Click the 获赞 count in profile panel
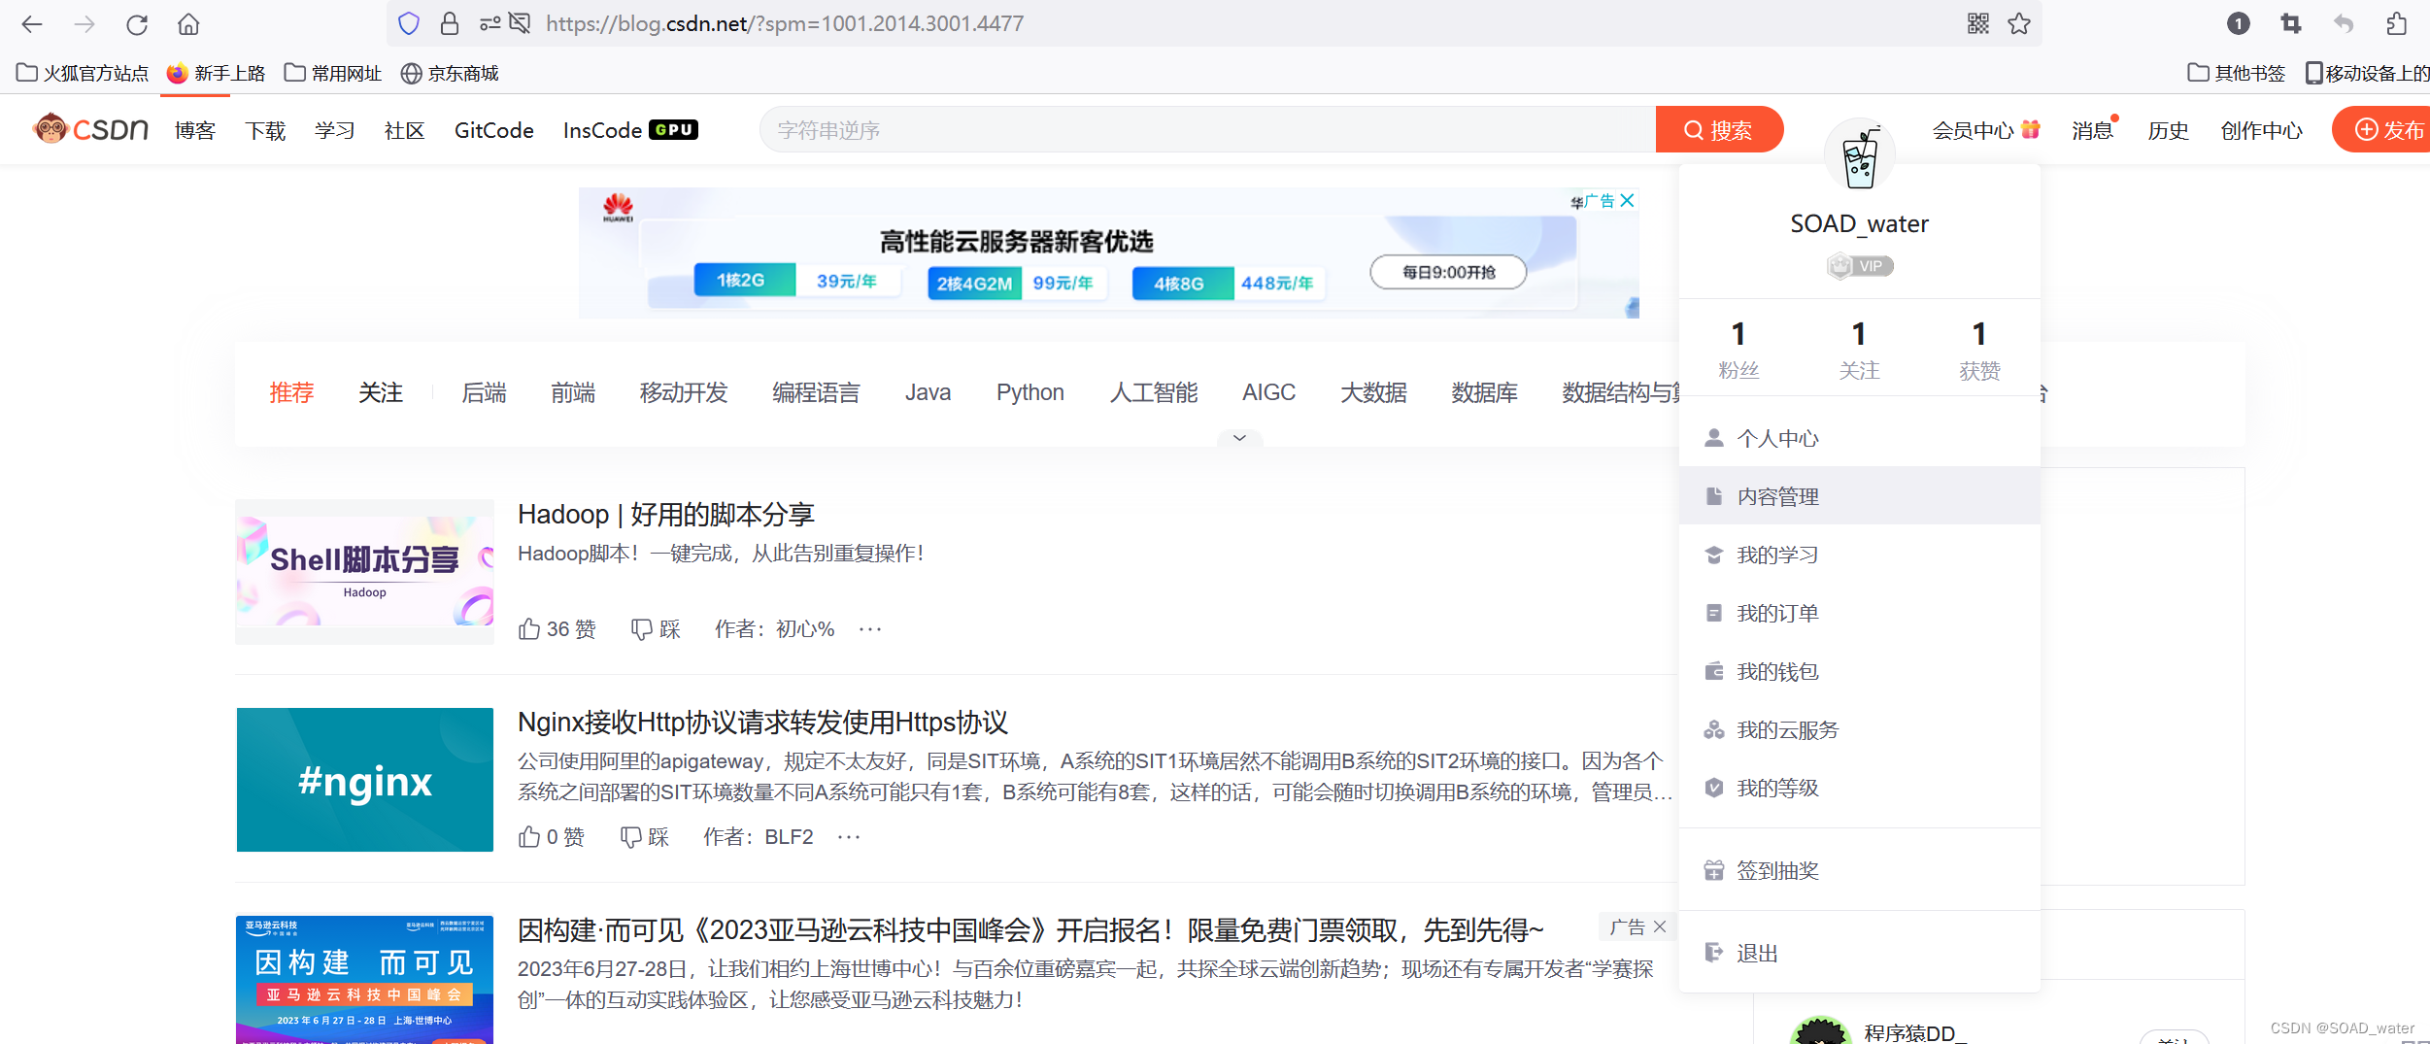 (x=1979, y=350)
